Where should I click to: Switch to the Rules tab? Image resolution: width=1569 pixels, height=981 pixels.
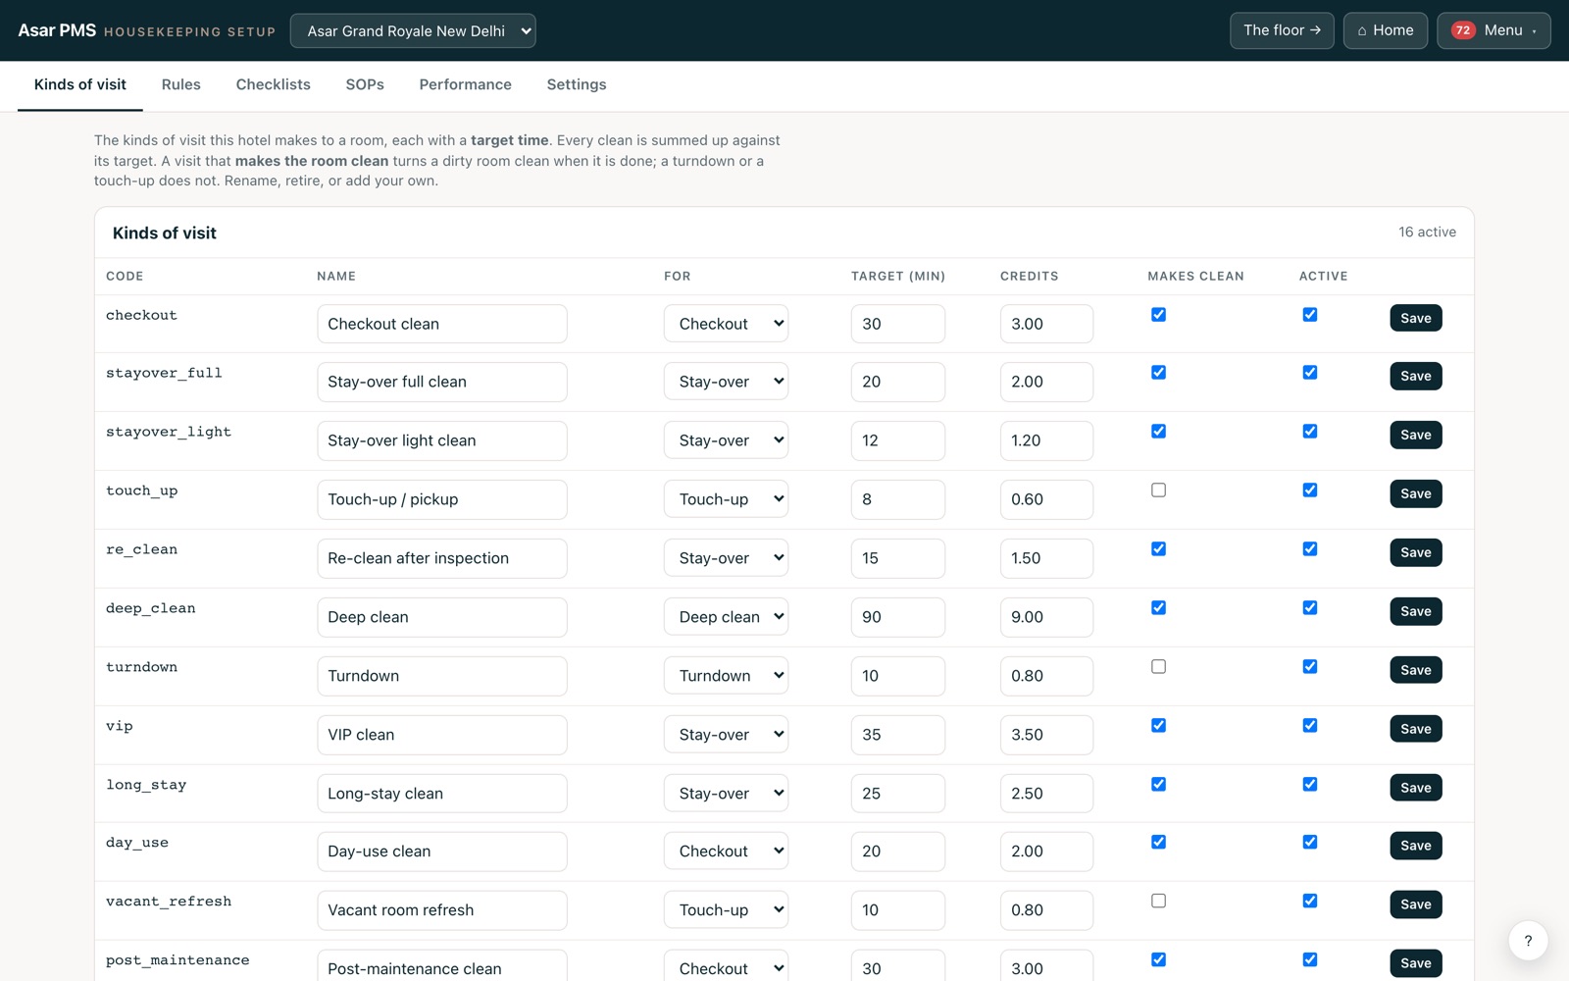coord(181,84)
